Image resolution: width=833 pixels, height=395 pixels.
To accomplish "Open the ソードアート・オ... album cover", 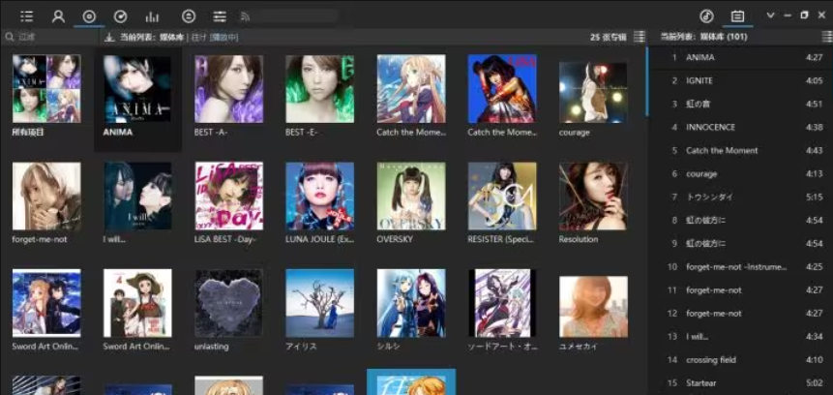I will (x=502, y=303).
